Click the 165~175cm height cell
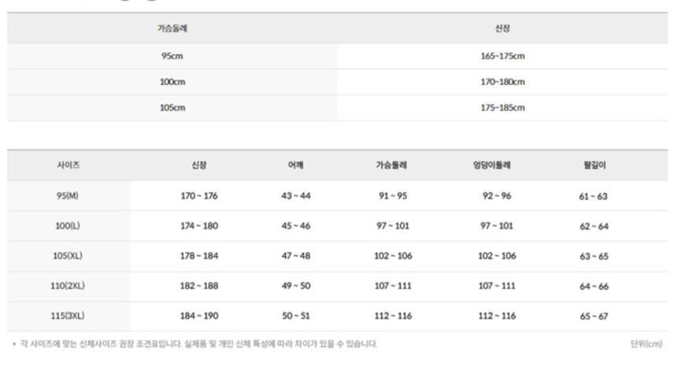Screen dimensions: 677x377 [502, 56]
